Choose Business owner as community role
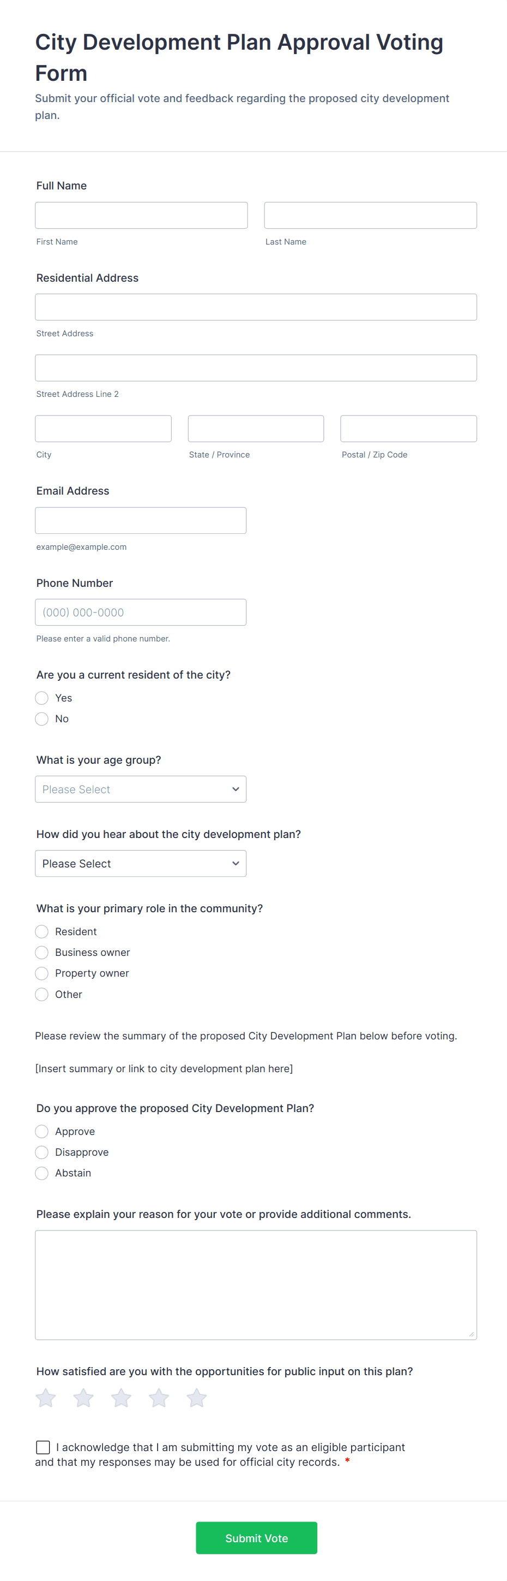The height and width of the screenshot is (1581, 507). coord(41,952)
